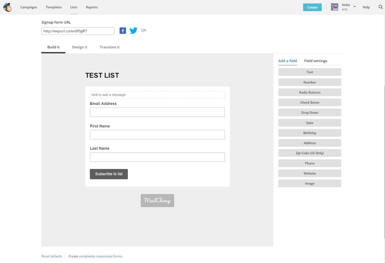Open the QR code link
Image resolution: width=385 pixels, height=263 pixels.
tap(143, 30)
